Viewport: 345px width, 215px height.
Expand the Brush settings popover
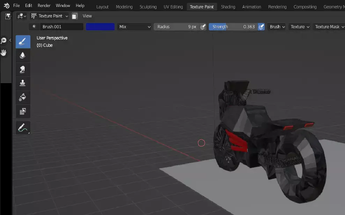277,27
